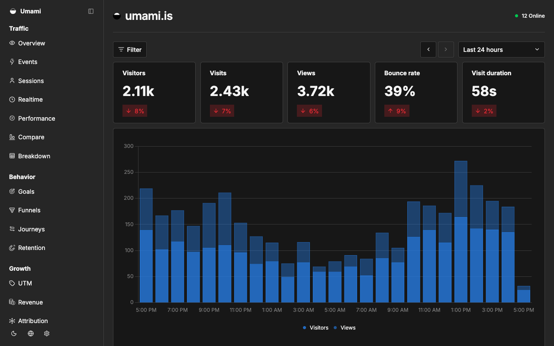The image size is (554, 346).
Task: Click the Visit duration 2% change badge
Action: 484,111
